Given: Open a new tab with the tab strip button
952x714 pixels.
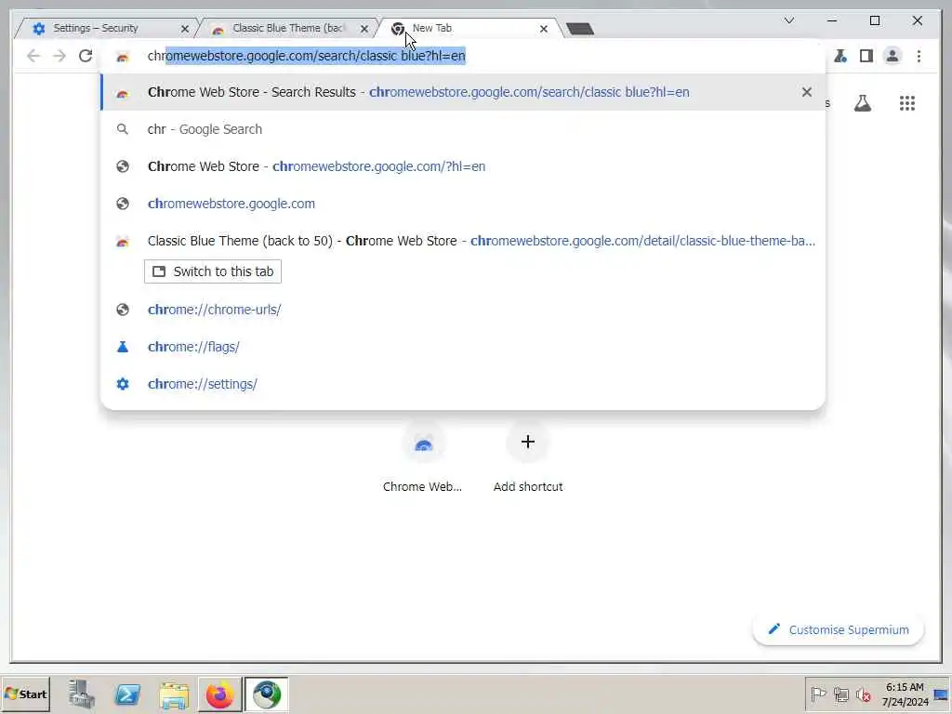Looking at the screenshot, I should 580,29.
